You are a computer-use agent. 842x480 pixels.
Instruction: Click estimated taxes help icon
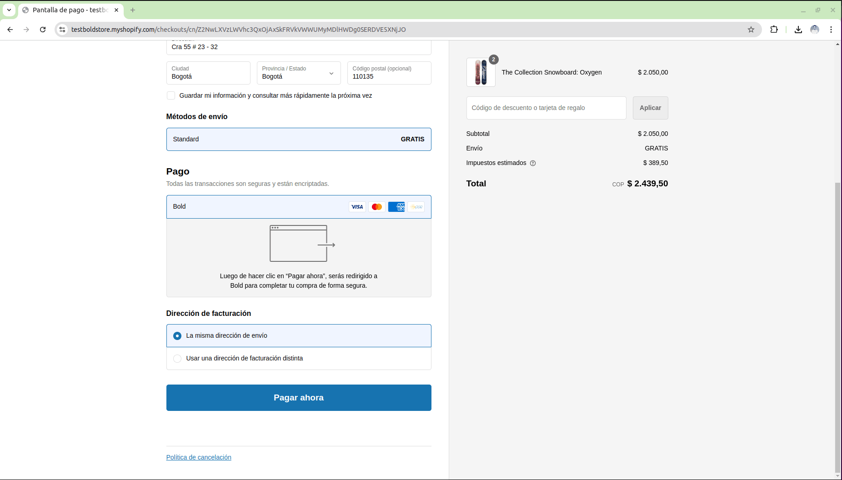pos(533,163)
